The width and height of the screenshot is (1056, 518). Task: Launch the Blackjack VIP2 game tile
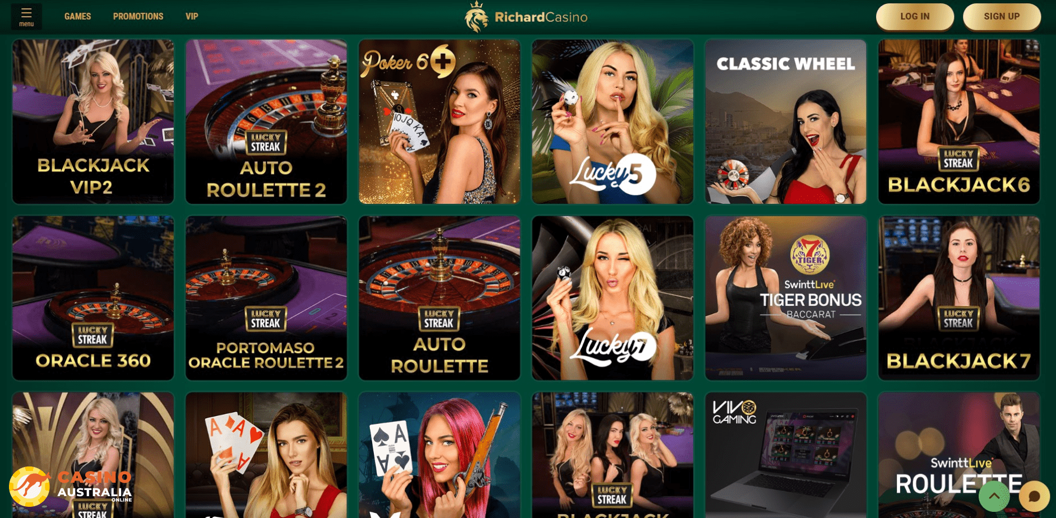click(93, 122)
